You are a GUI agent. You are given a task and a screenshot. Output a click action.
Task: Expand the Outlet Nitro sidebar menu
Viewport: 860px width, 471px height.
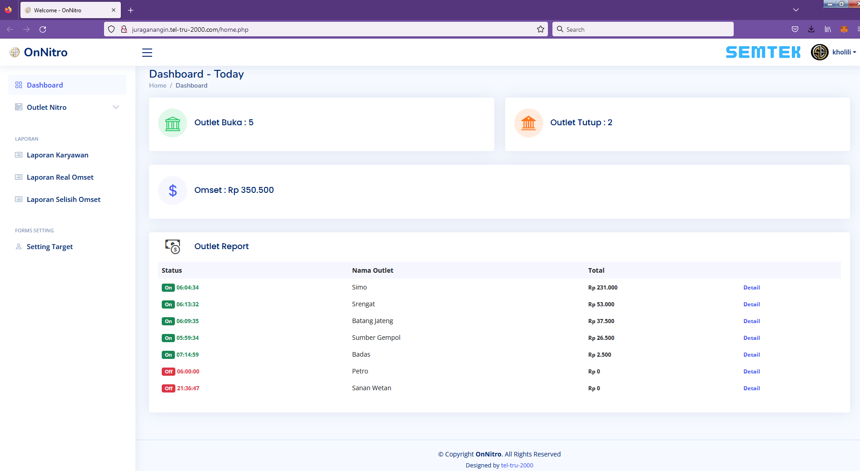[x=67, y=108]
